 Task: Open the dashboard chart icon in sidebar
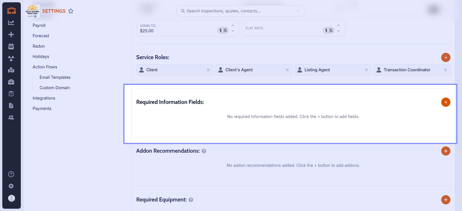point(11,23)
